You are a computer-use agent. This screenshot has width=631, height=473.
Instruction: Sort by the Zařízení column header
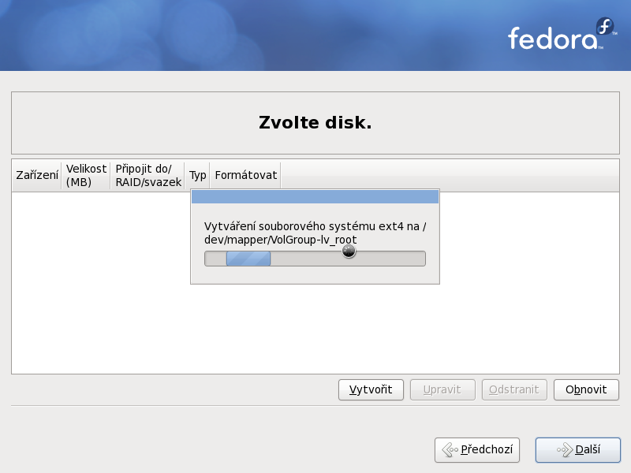click(37, 175)
